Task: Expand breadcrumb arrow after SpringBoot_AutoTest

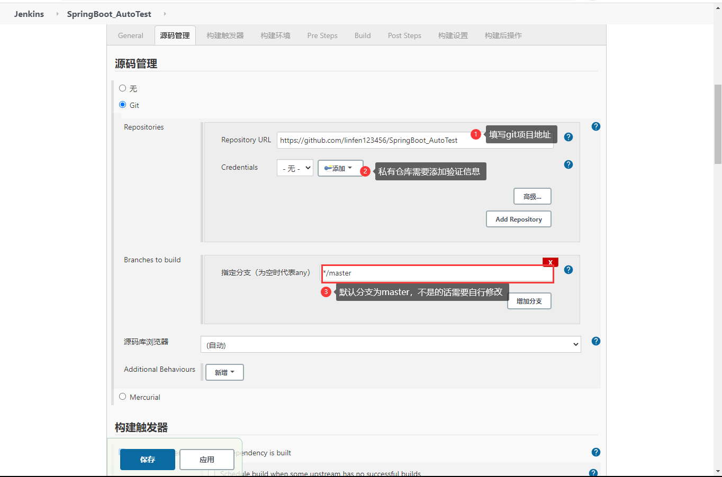Action: (x=165, y=14)
